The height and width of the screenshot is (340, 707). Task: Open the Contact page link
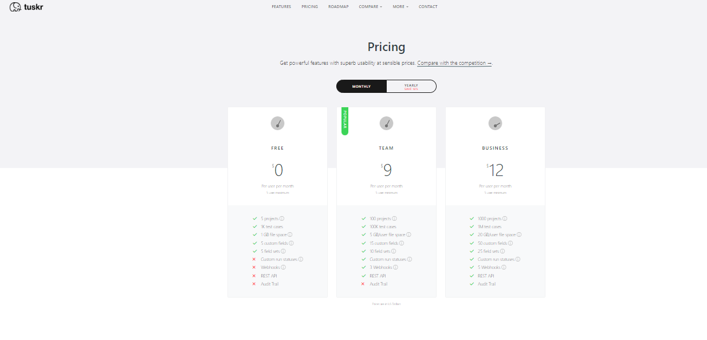[428, 7]
